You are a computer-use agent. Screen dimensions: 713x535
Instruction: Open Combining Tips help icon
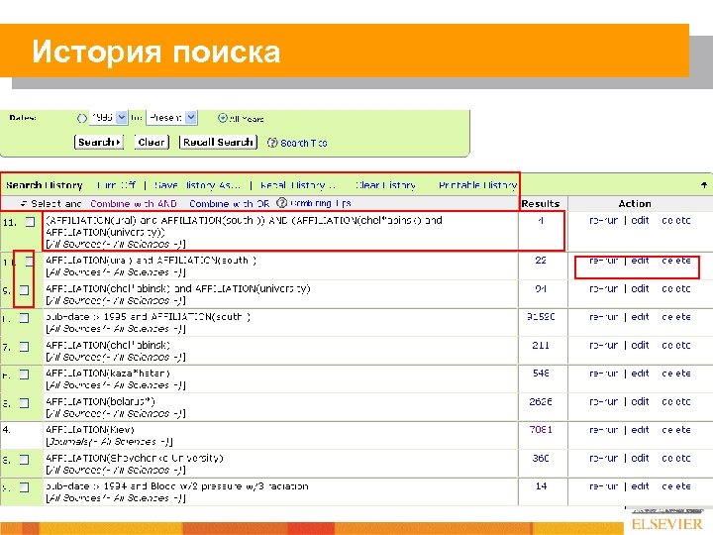click(282, 202)
